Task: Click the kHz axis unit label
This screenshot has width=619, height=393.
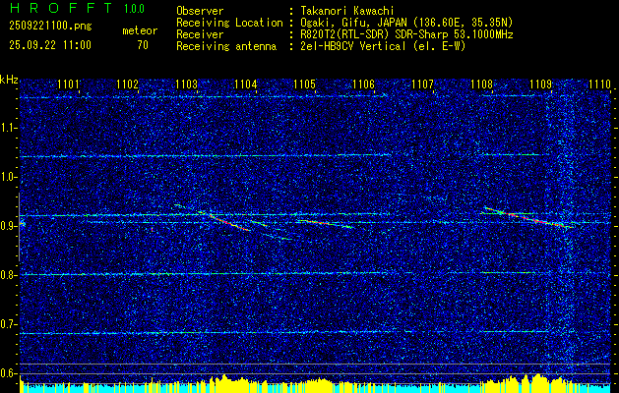Action: click(9, 80)
